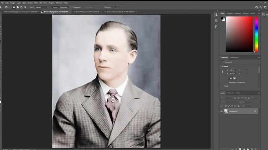Open the layer filter Kind dropdown
The image size is (268, 150).
[227, 98]
